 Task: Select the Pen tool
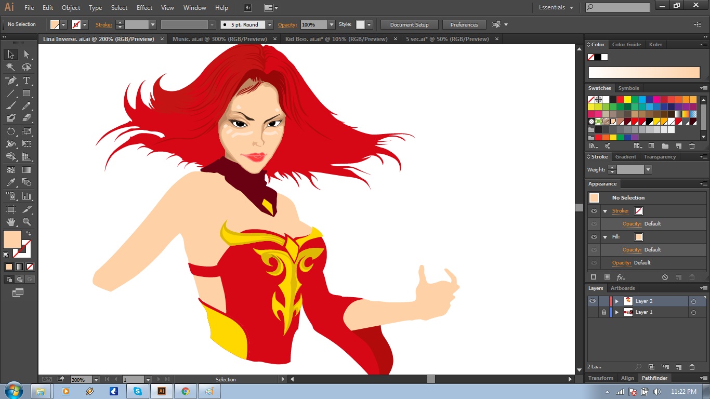coord(11,81)
